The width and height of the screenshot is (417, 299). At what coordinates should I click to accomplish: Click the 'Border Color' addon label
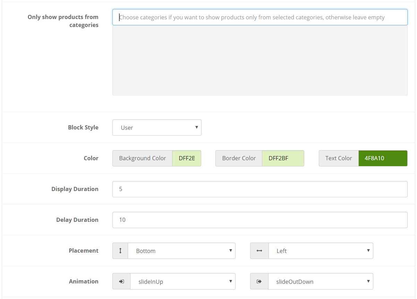tap(239, 158)
